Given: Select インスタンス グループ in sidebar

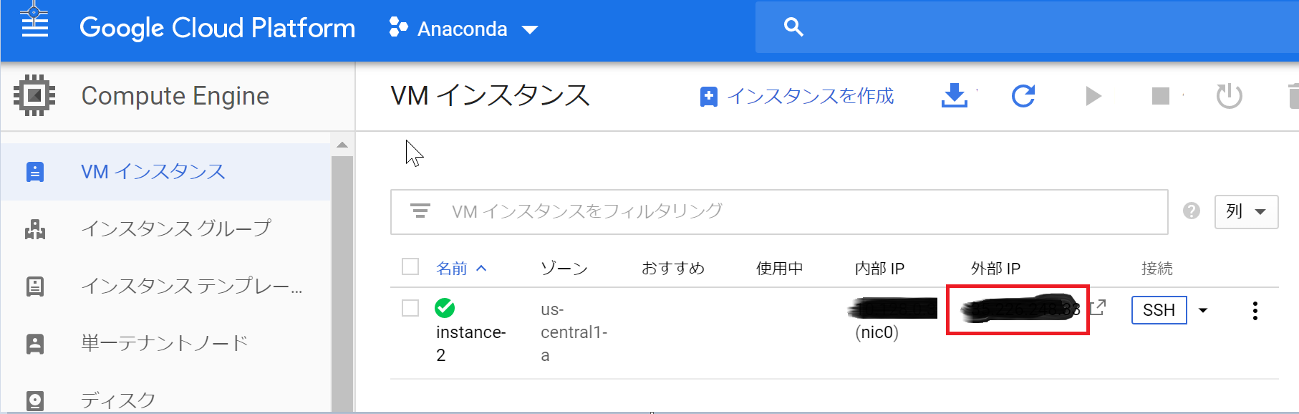Looking at the screenshot, I should pyautogui.click(x=175, y=228).
